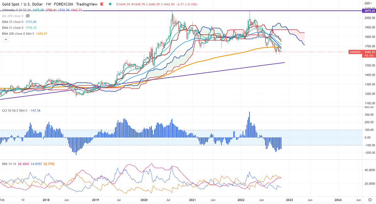This screenshot has height=204, width=376.
Task: Click the open price value O1644.74
Action: tap(123, 4)
